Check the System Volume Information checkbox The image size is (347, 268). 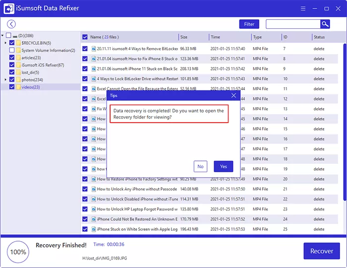12,50
